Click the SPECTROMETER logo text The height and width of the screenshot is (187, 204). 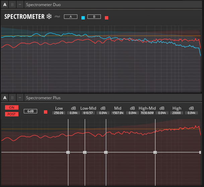pyautogui.click(x=24, y=17)
